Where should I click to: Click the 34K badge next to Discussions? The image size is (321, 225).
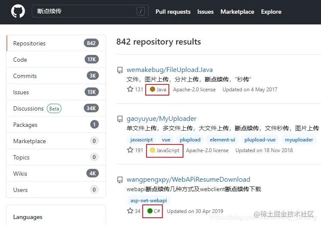coord(91,108)
